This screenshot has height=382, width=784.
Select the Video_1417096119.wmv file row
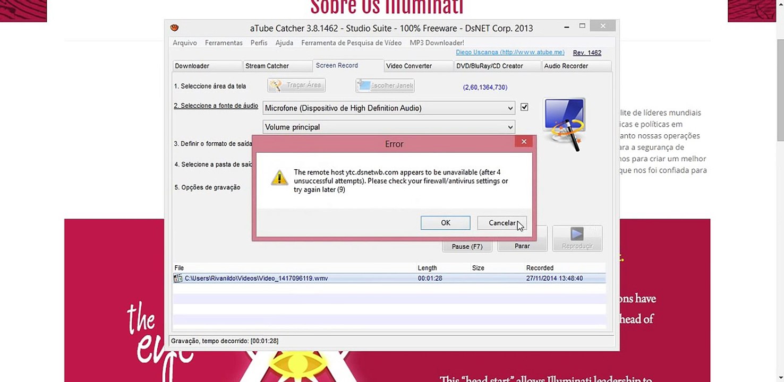point(389,278)
